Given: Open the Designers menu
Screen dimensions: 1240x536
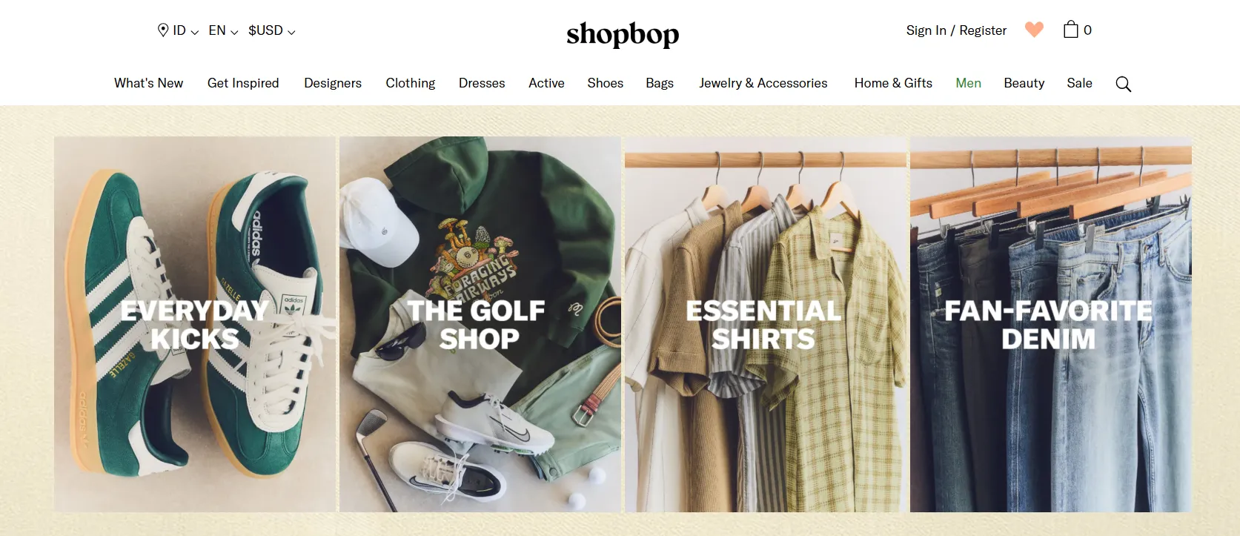Looking at the screenshot, I should coord(333,83).
